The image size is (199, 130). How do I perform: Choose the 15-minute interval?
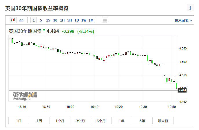coord(48,20)
